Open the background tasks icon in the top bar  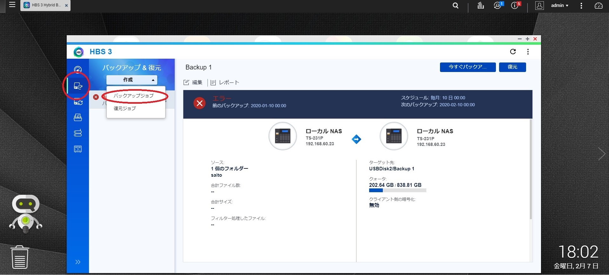[x=481, y=5]
